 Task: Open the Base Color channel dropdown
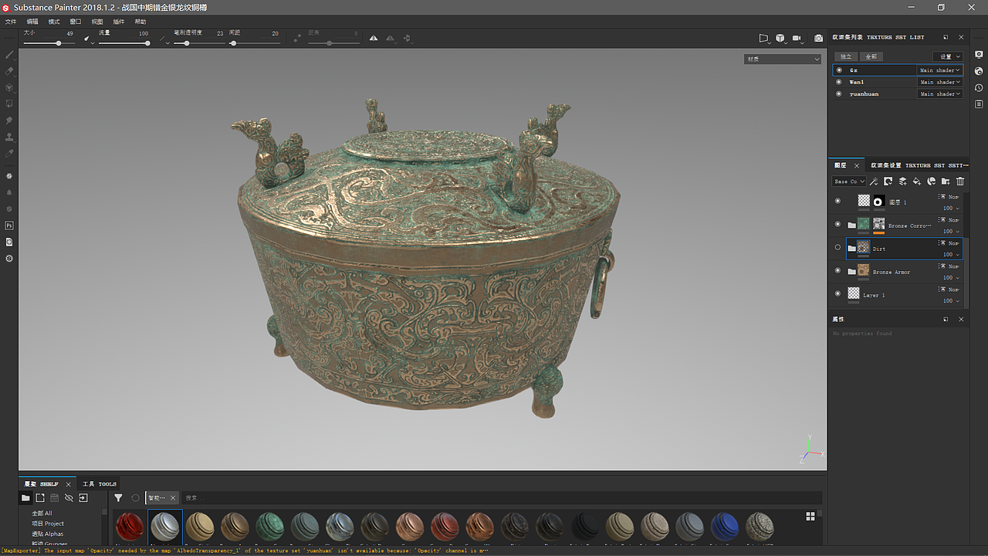click(850, 181)
